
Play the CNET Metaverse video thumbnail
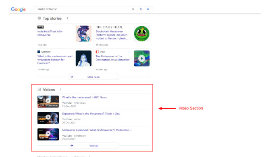pos(141,59)
